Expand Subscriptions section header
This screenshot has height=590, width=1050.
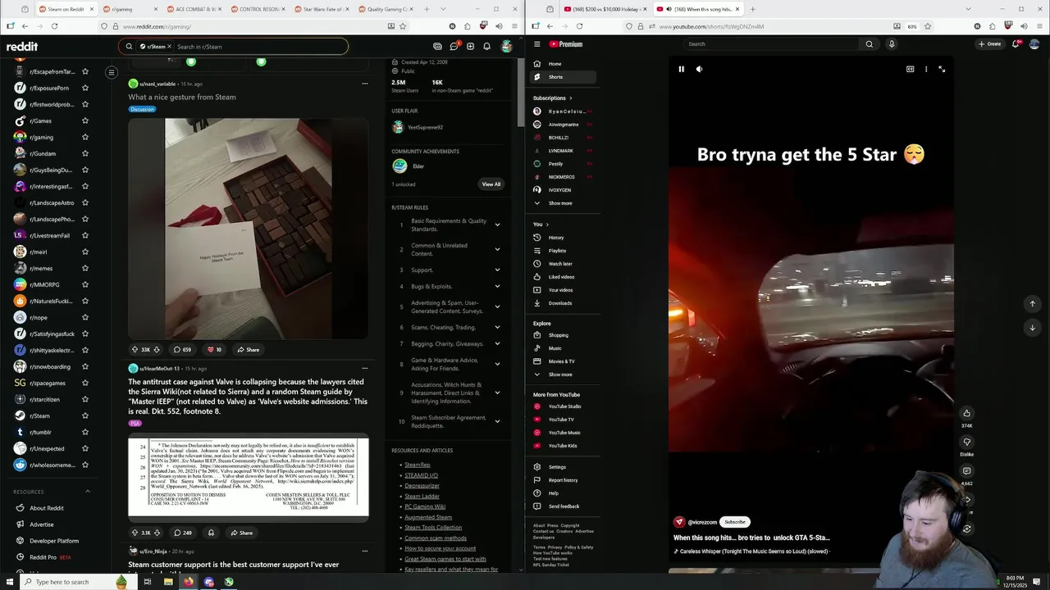pyautogui.click(x=553, y=98)
